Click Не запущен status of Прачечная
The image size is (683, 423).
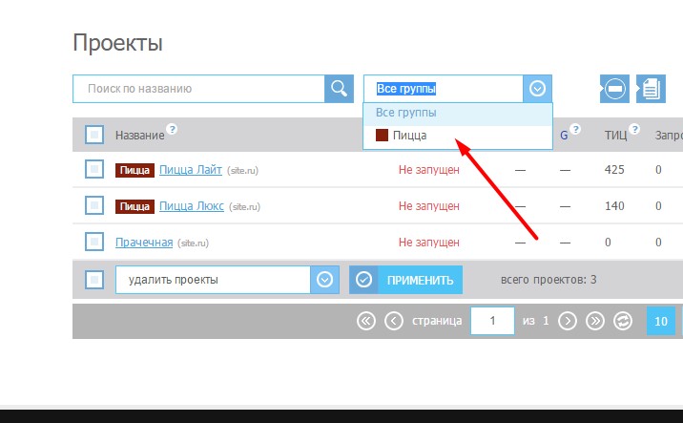coord(428,242)
